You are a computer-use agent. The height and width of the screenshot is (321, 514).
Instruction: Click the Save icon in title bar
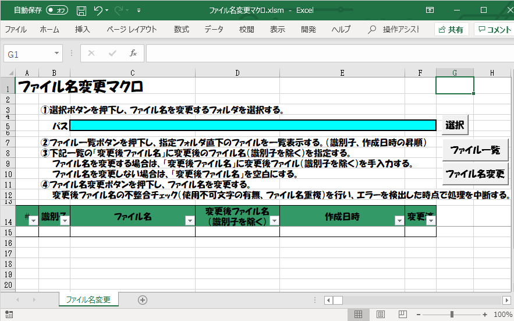pyautogui.click(x=81, y=10)
